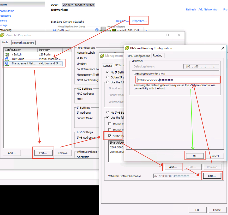Maximize the vSwitch0 Properties window

(167, 35)
